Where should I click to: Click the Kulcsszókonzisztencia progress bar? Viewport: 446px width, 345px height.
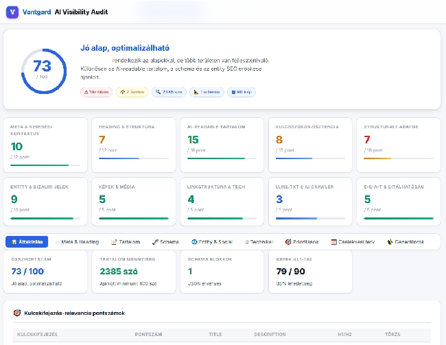310,158
